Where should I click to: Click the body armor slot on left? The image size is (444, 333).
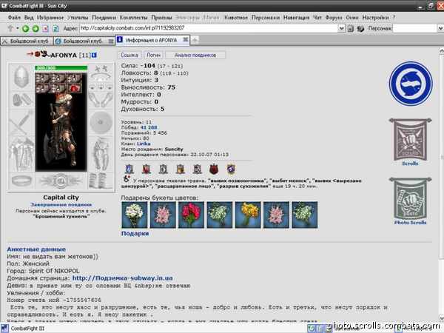(21, 155)
